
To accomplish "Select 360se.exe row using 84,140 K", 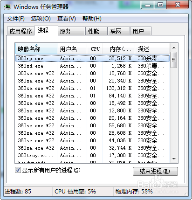I will click(x=92, y=96).
